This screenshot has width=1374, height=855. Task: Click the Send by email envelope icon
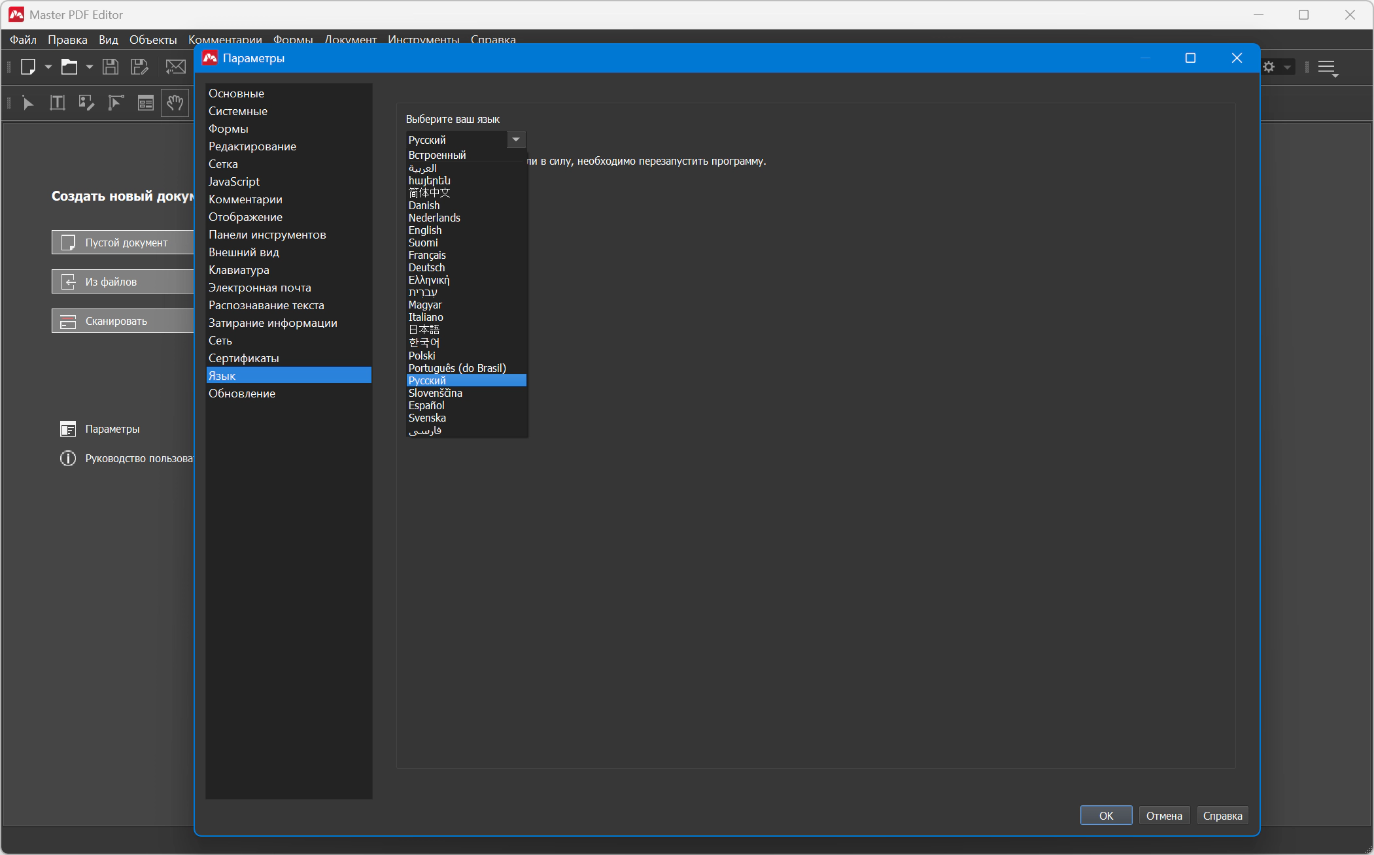click(175, 67)
